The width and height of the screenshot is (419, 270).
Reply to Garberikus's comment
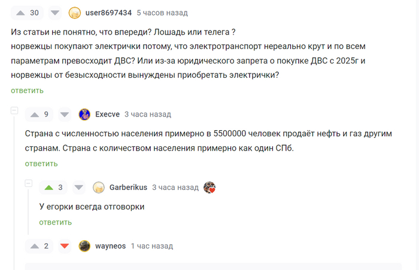(56, 222)
